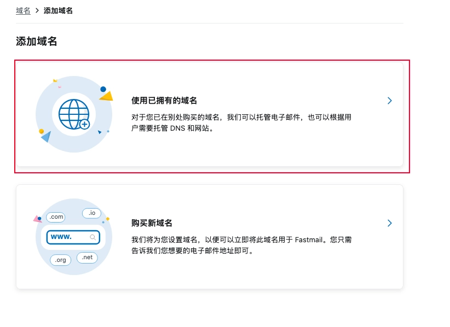450x327 pixels.
Task: Open the 使用已拥有的域名 card chevron arrow
Action: tap(389, 101)
